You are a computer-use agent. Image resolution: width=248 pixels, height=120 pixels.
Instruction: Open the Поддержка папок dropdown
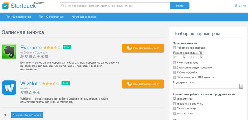coord(208,86)
